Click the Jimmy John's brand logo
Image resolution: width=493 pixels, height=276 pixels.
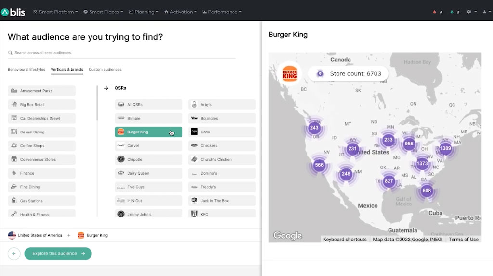click(x=121, y=214)
